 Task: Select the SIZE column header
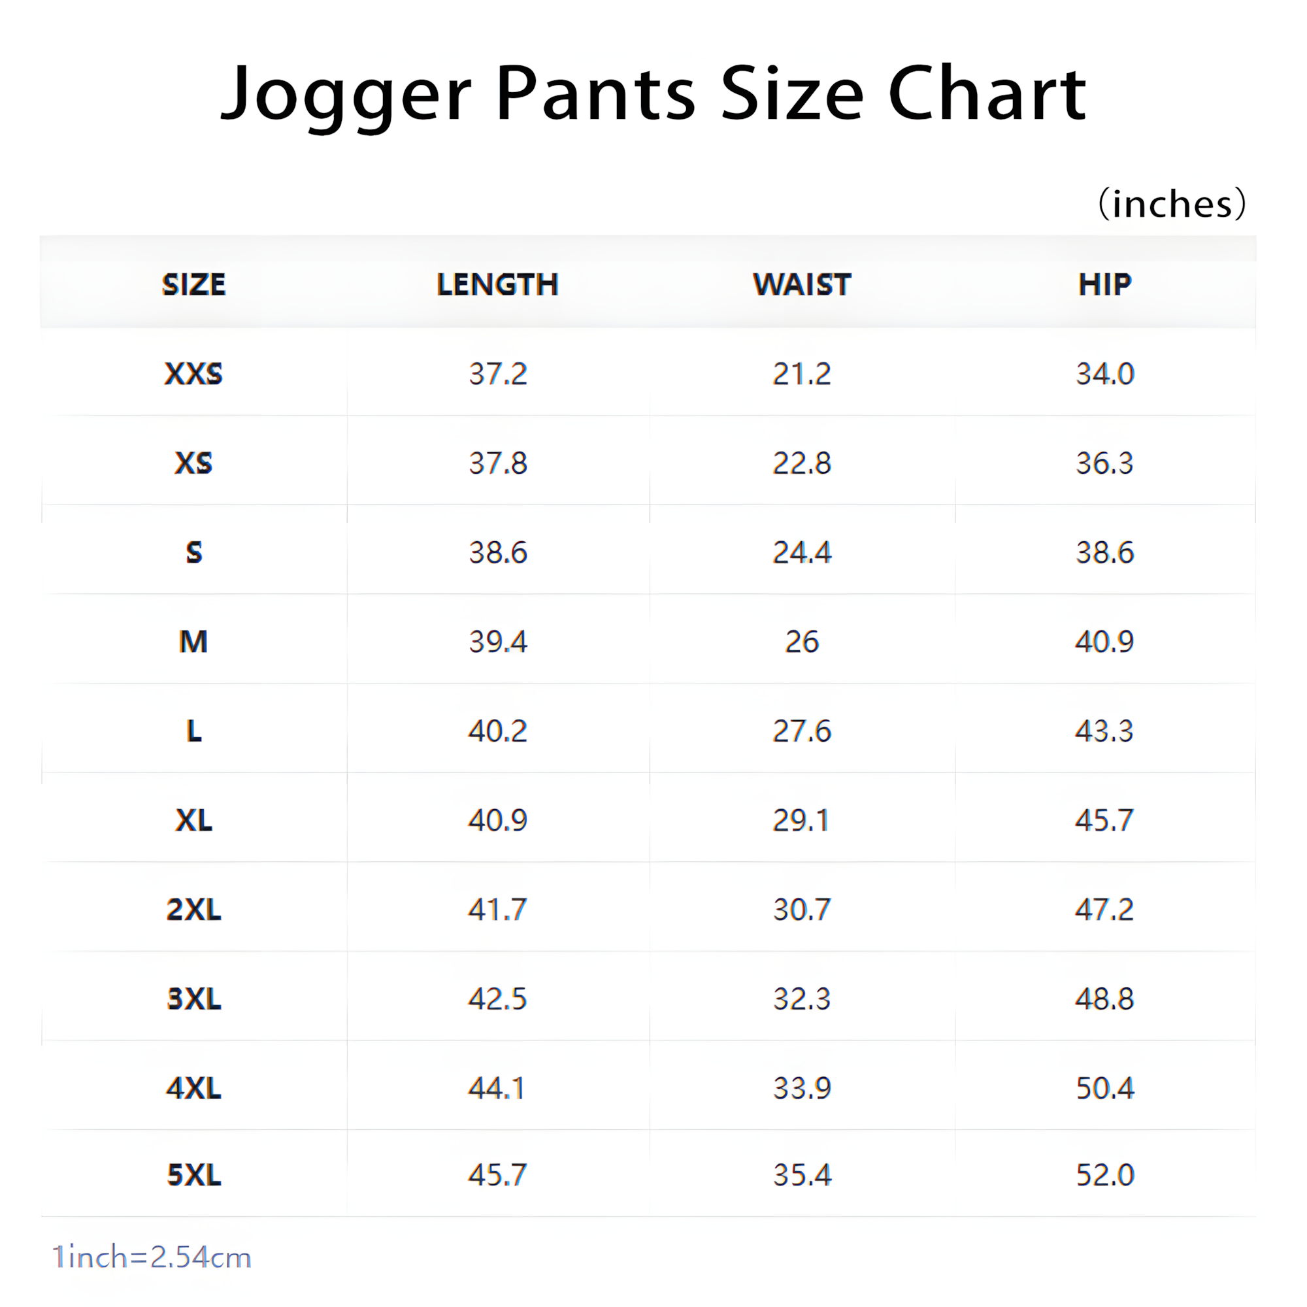point(193,285)
